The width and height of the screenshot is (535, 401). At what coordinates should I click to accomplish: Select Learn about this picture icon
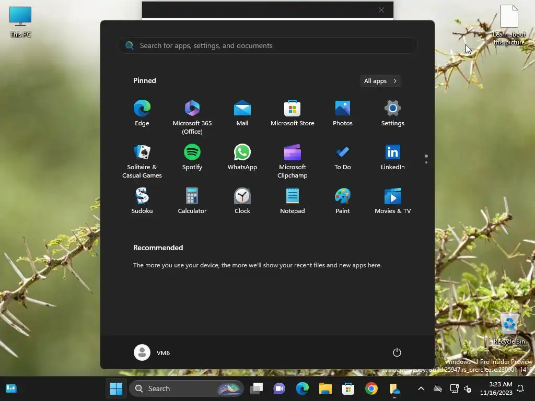tap(509, 25)
